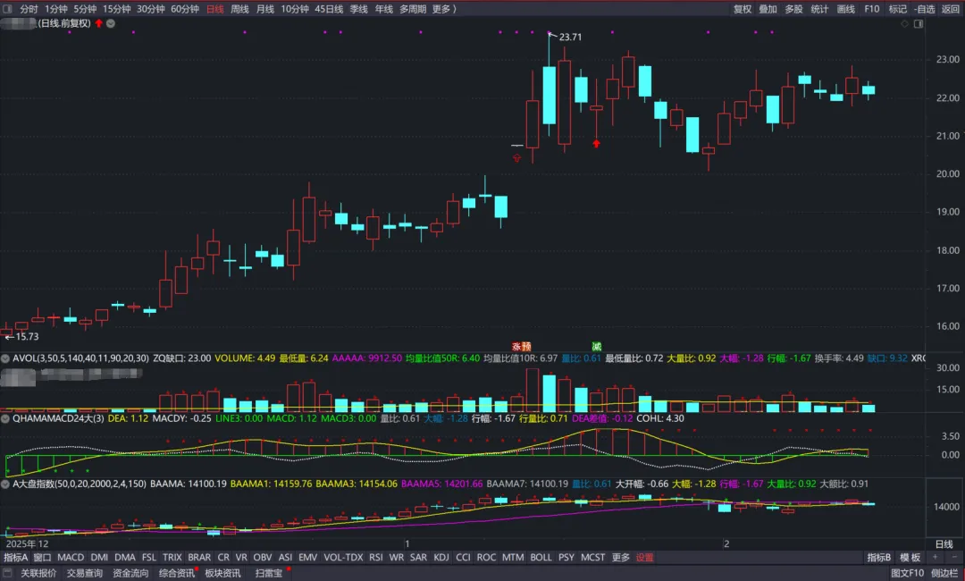The image size is (965, 581).
Task: Apply the RSI indicator
Action: 376,557
